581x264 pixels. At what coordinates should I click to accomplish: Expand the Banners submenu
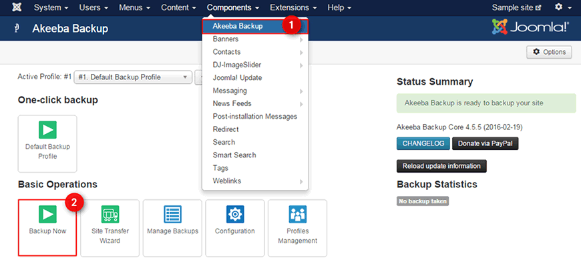pyautogui.click(x=255, y=39)
